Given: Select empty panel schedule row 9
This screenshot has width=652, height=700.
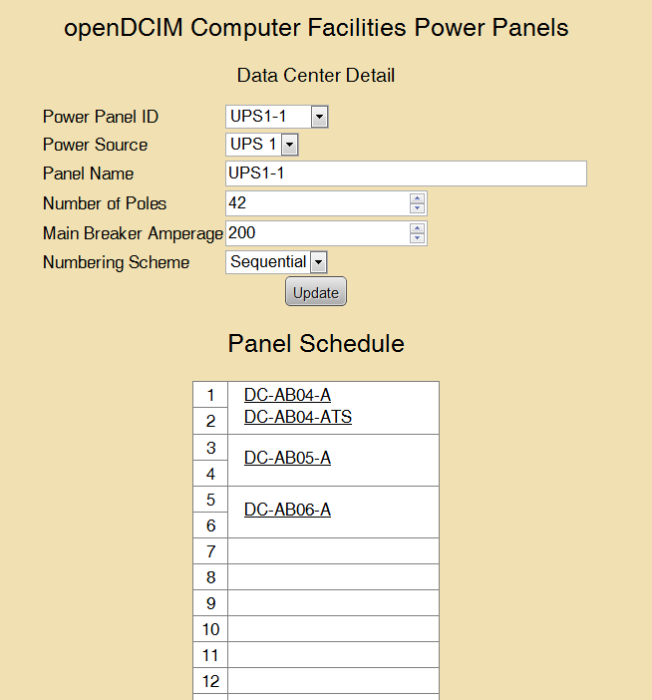Looking at the screenshot, I should [333, 603].
